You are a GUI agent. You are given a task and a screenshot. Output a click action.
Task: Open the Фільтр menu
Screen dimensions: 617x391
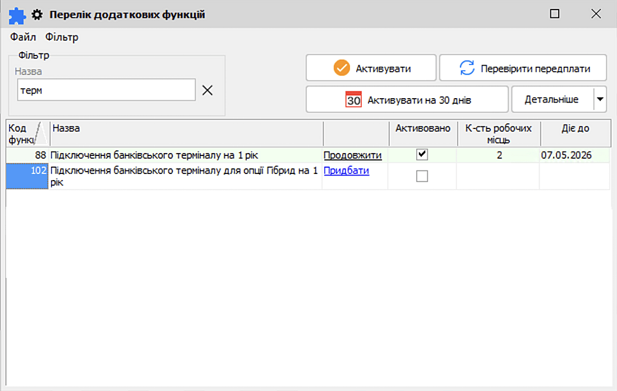click(62, 38)
